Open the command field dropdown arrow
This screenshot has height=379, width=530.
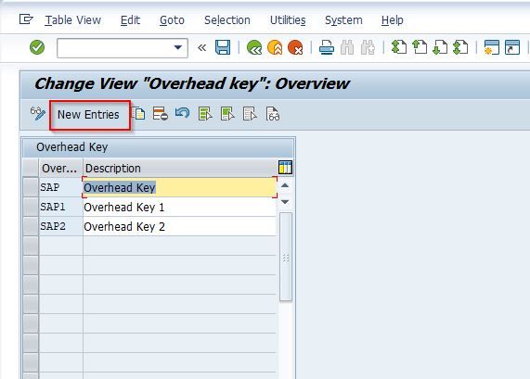pos(178,47)
